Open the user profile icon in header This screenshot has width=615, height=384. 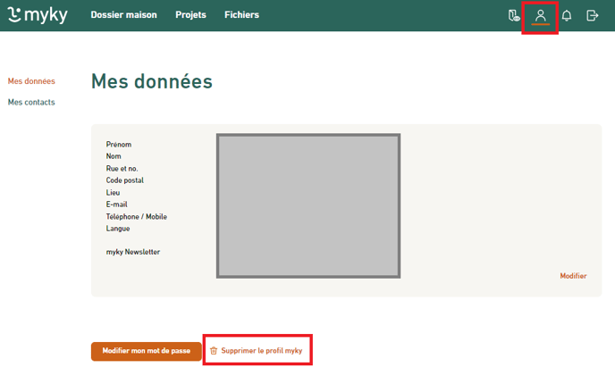(540, 16)
